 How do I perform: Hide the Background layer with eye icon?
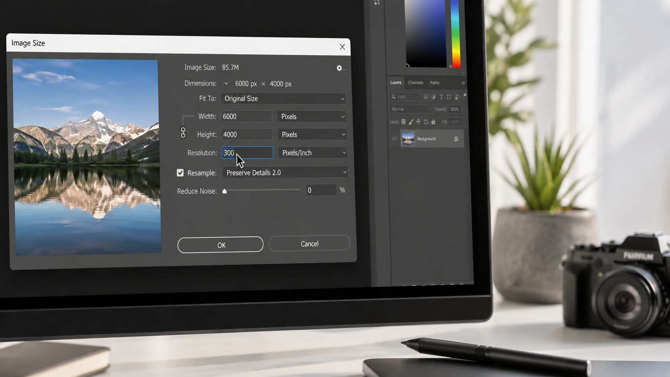tap(394, 139)
